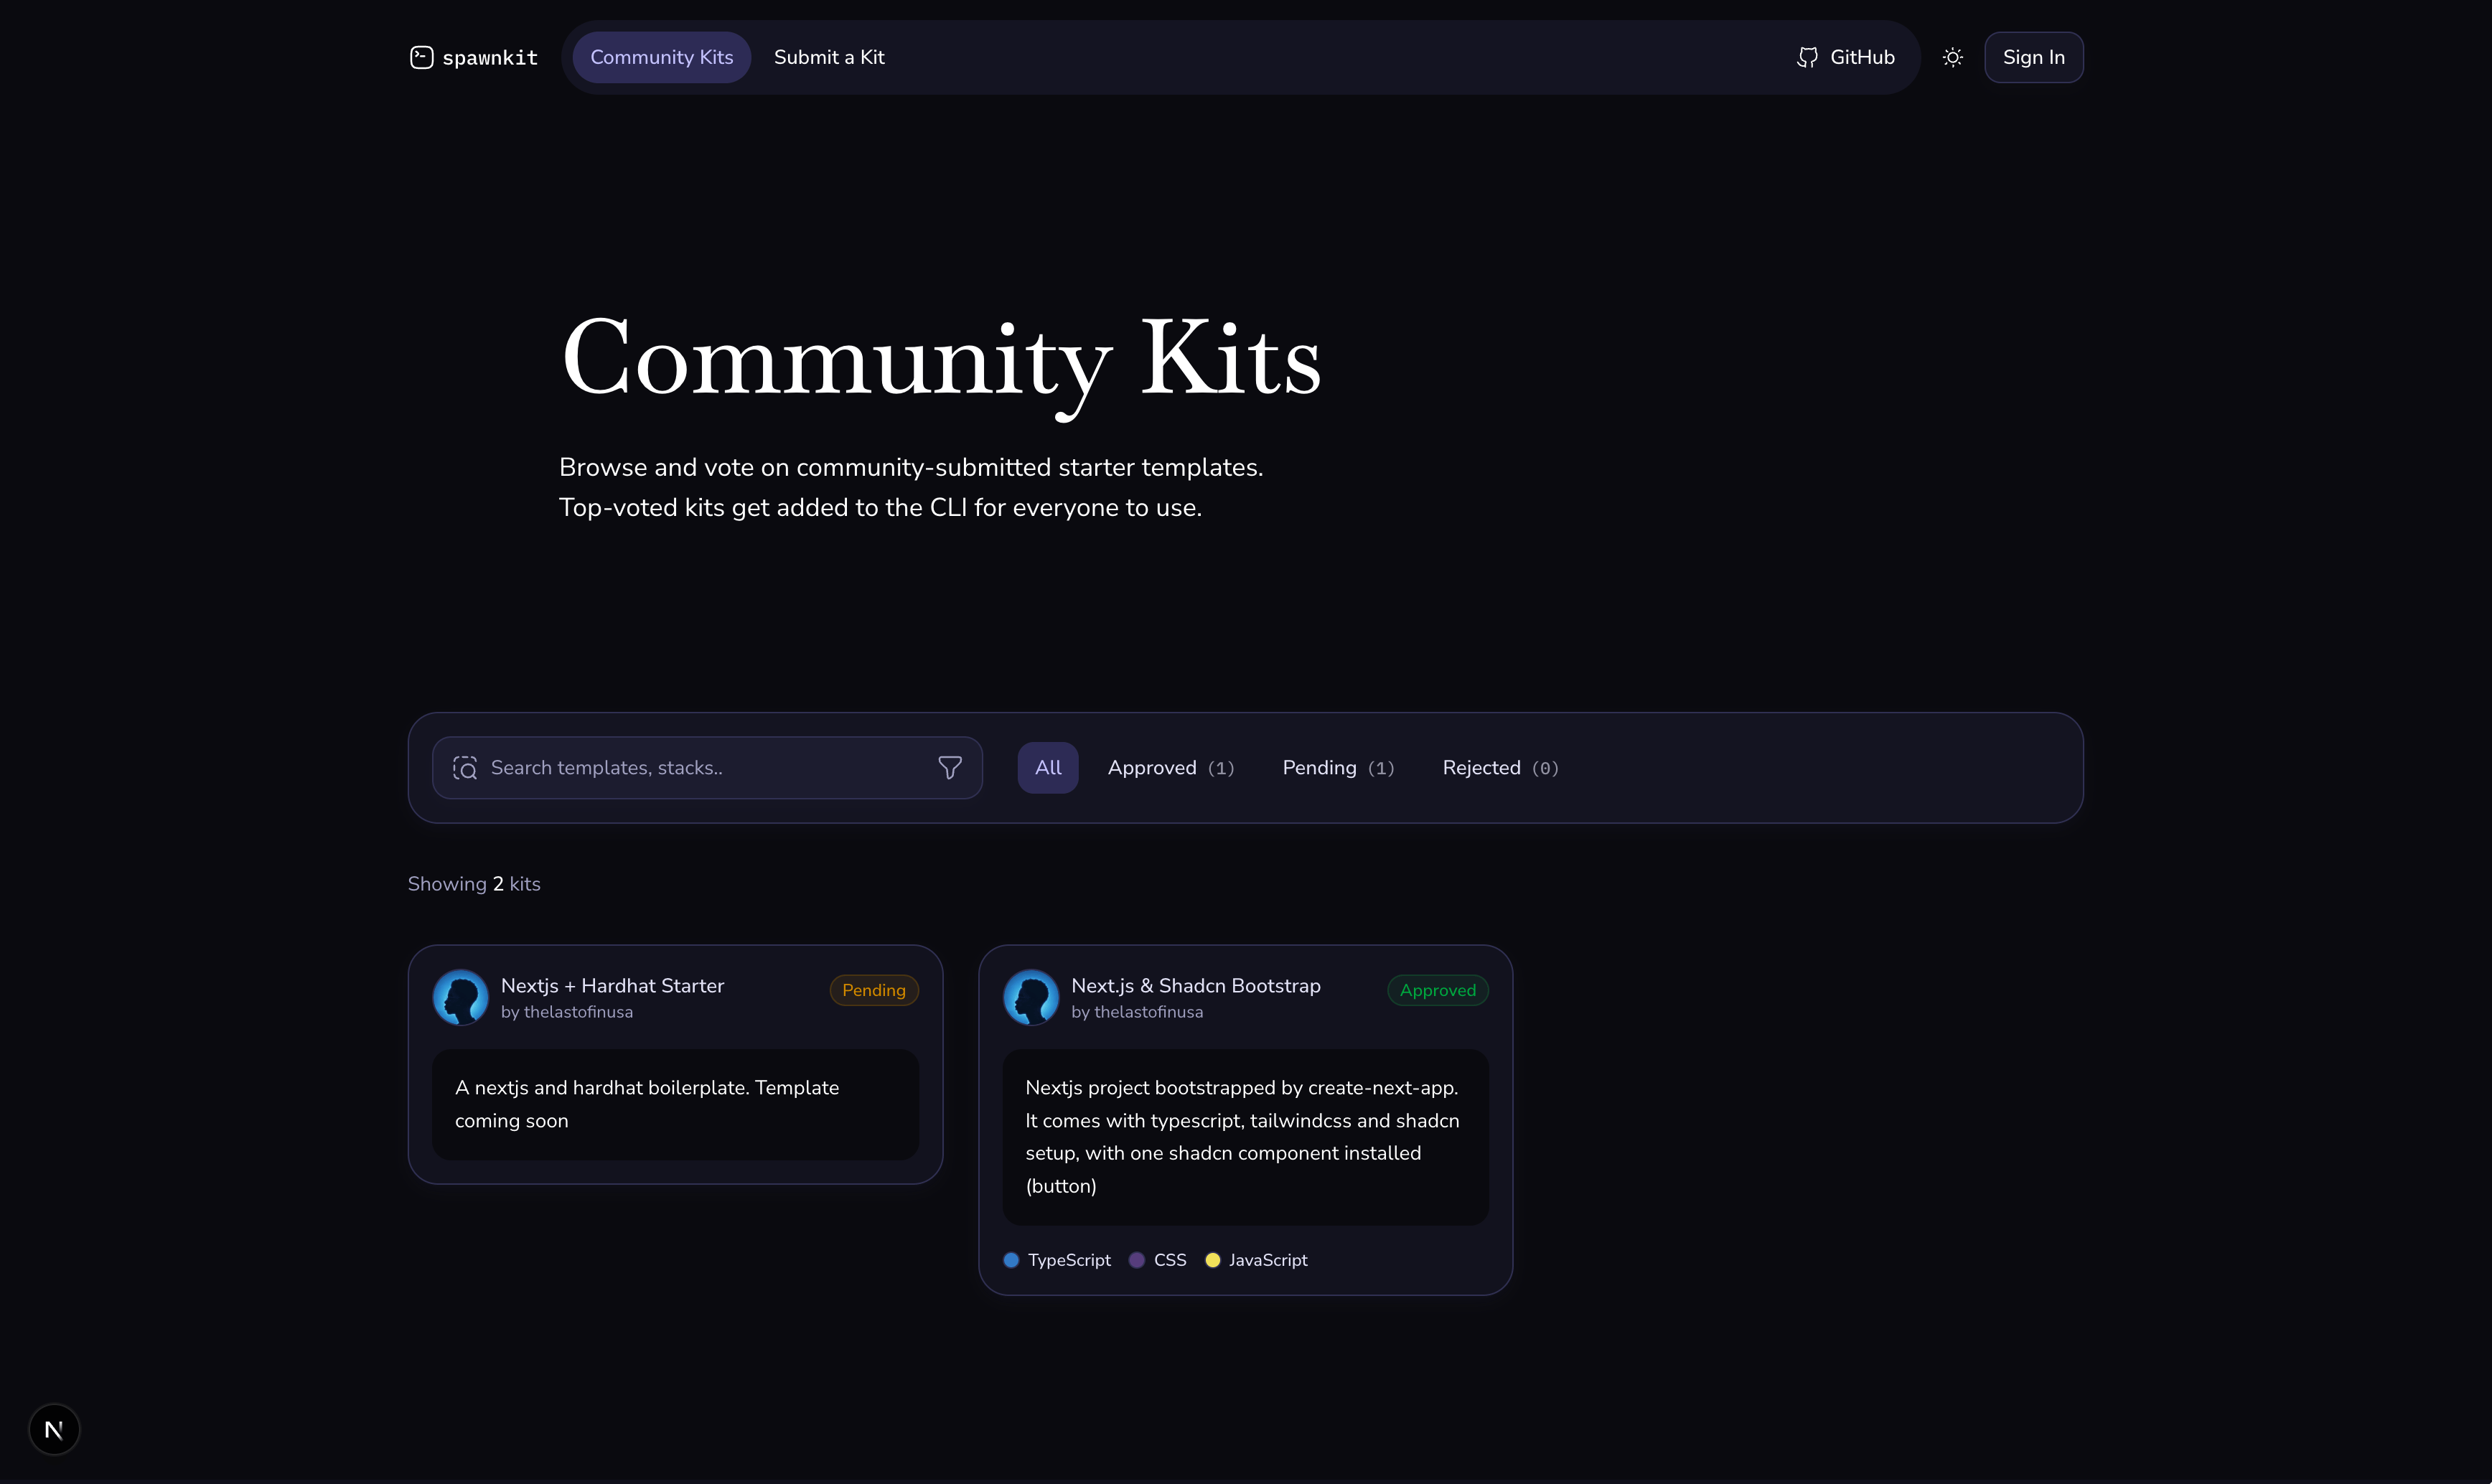Toggle light mode with the sun icon
The height and width of the screenshot is (1484, 2492).
pyautogui.click(x=1951, y=57)
